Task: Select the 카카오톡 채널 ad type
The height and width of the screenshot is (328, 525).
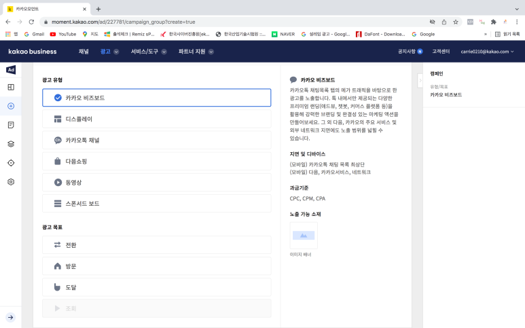Action: (157, 140)
